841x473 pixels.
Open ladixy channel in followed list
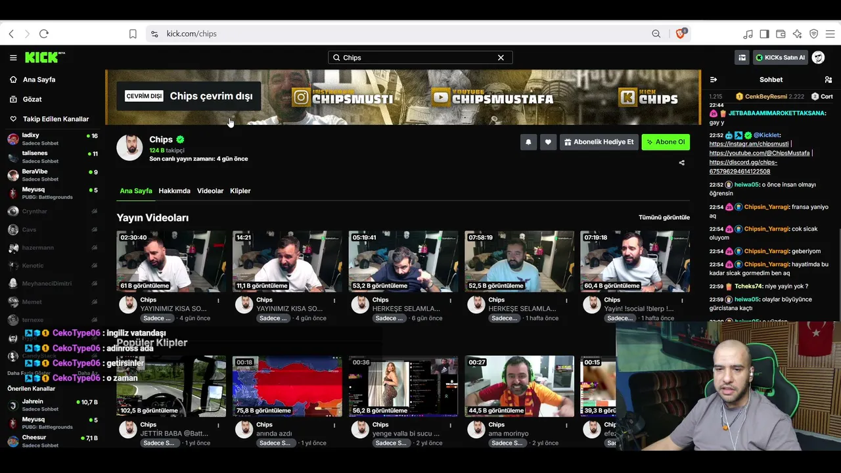(x=53, y=139)
